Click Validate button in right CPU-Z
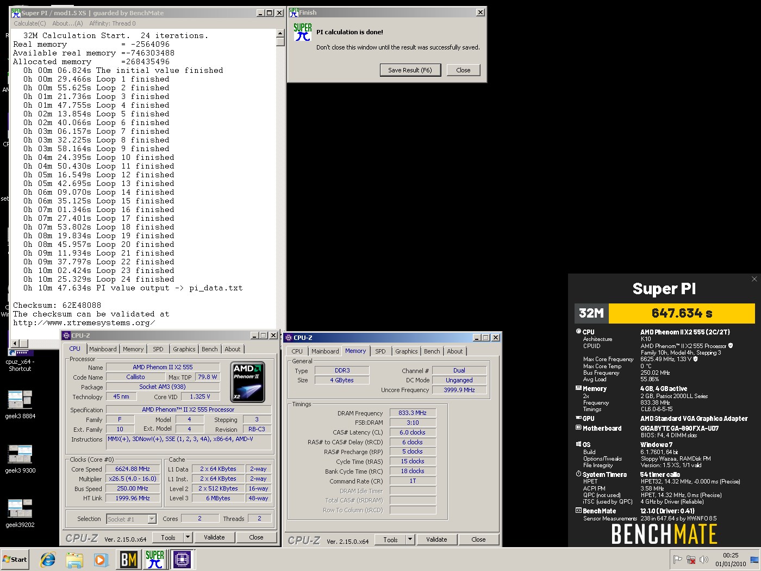This screenshot has width=761, height=571. pos(436,539)
